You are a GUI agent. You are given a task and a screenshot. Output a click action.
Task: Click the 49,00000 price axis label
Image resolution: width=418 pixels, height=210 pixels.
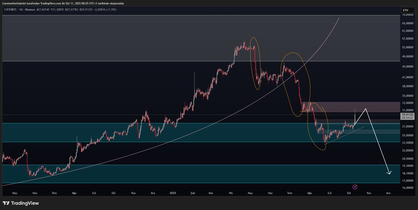[x=408, y=56]
